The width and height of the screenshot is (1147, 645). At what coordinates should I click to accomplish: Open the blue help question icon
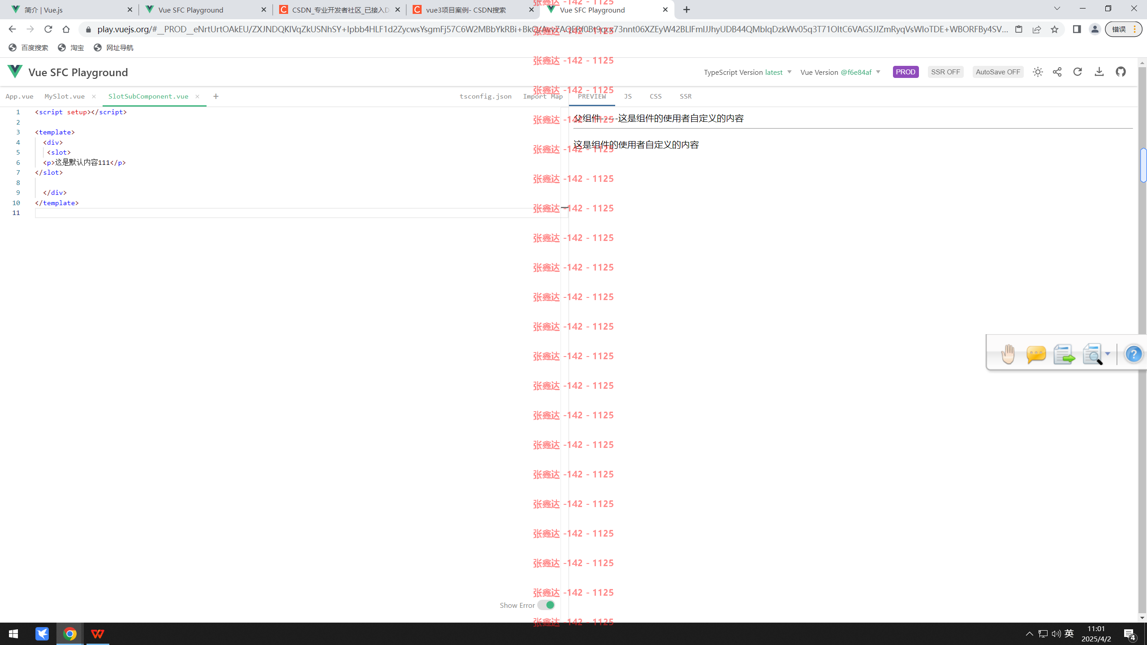1134,354
